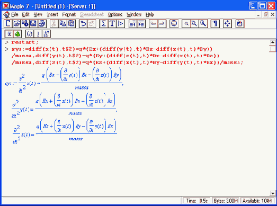
Task: Open the Edit menu
Action: coord(25,14)
